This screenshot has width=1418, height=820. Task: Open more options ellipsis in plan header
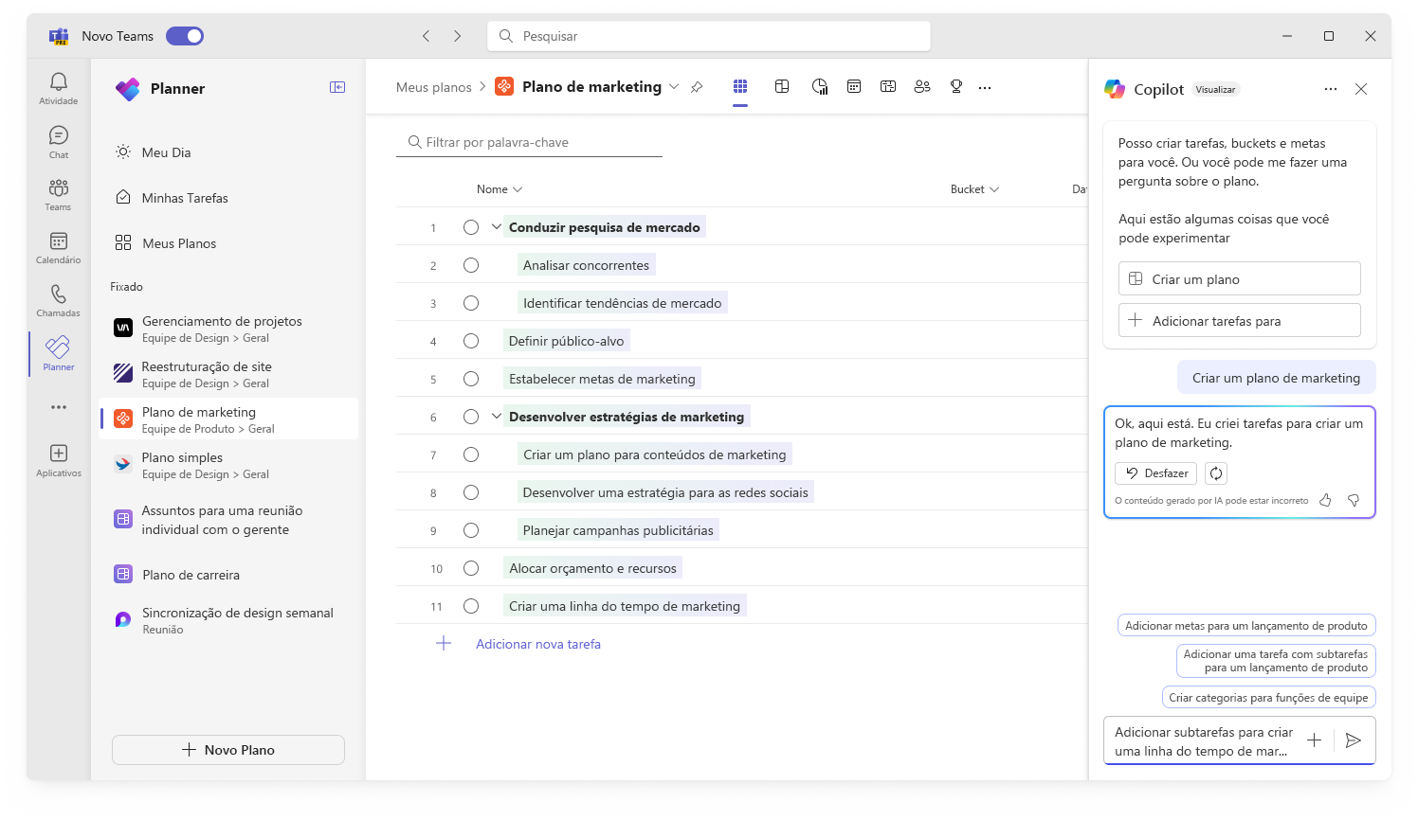pyautogui.click(x=985, y=87)
